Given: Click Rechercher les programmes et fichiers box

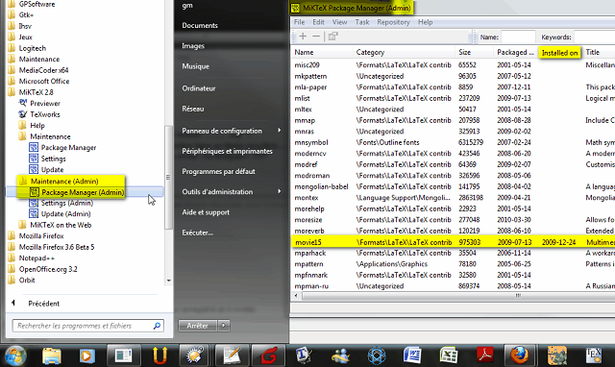Looking at the screenshot, I should click(88, 326).
